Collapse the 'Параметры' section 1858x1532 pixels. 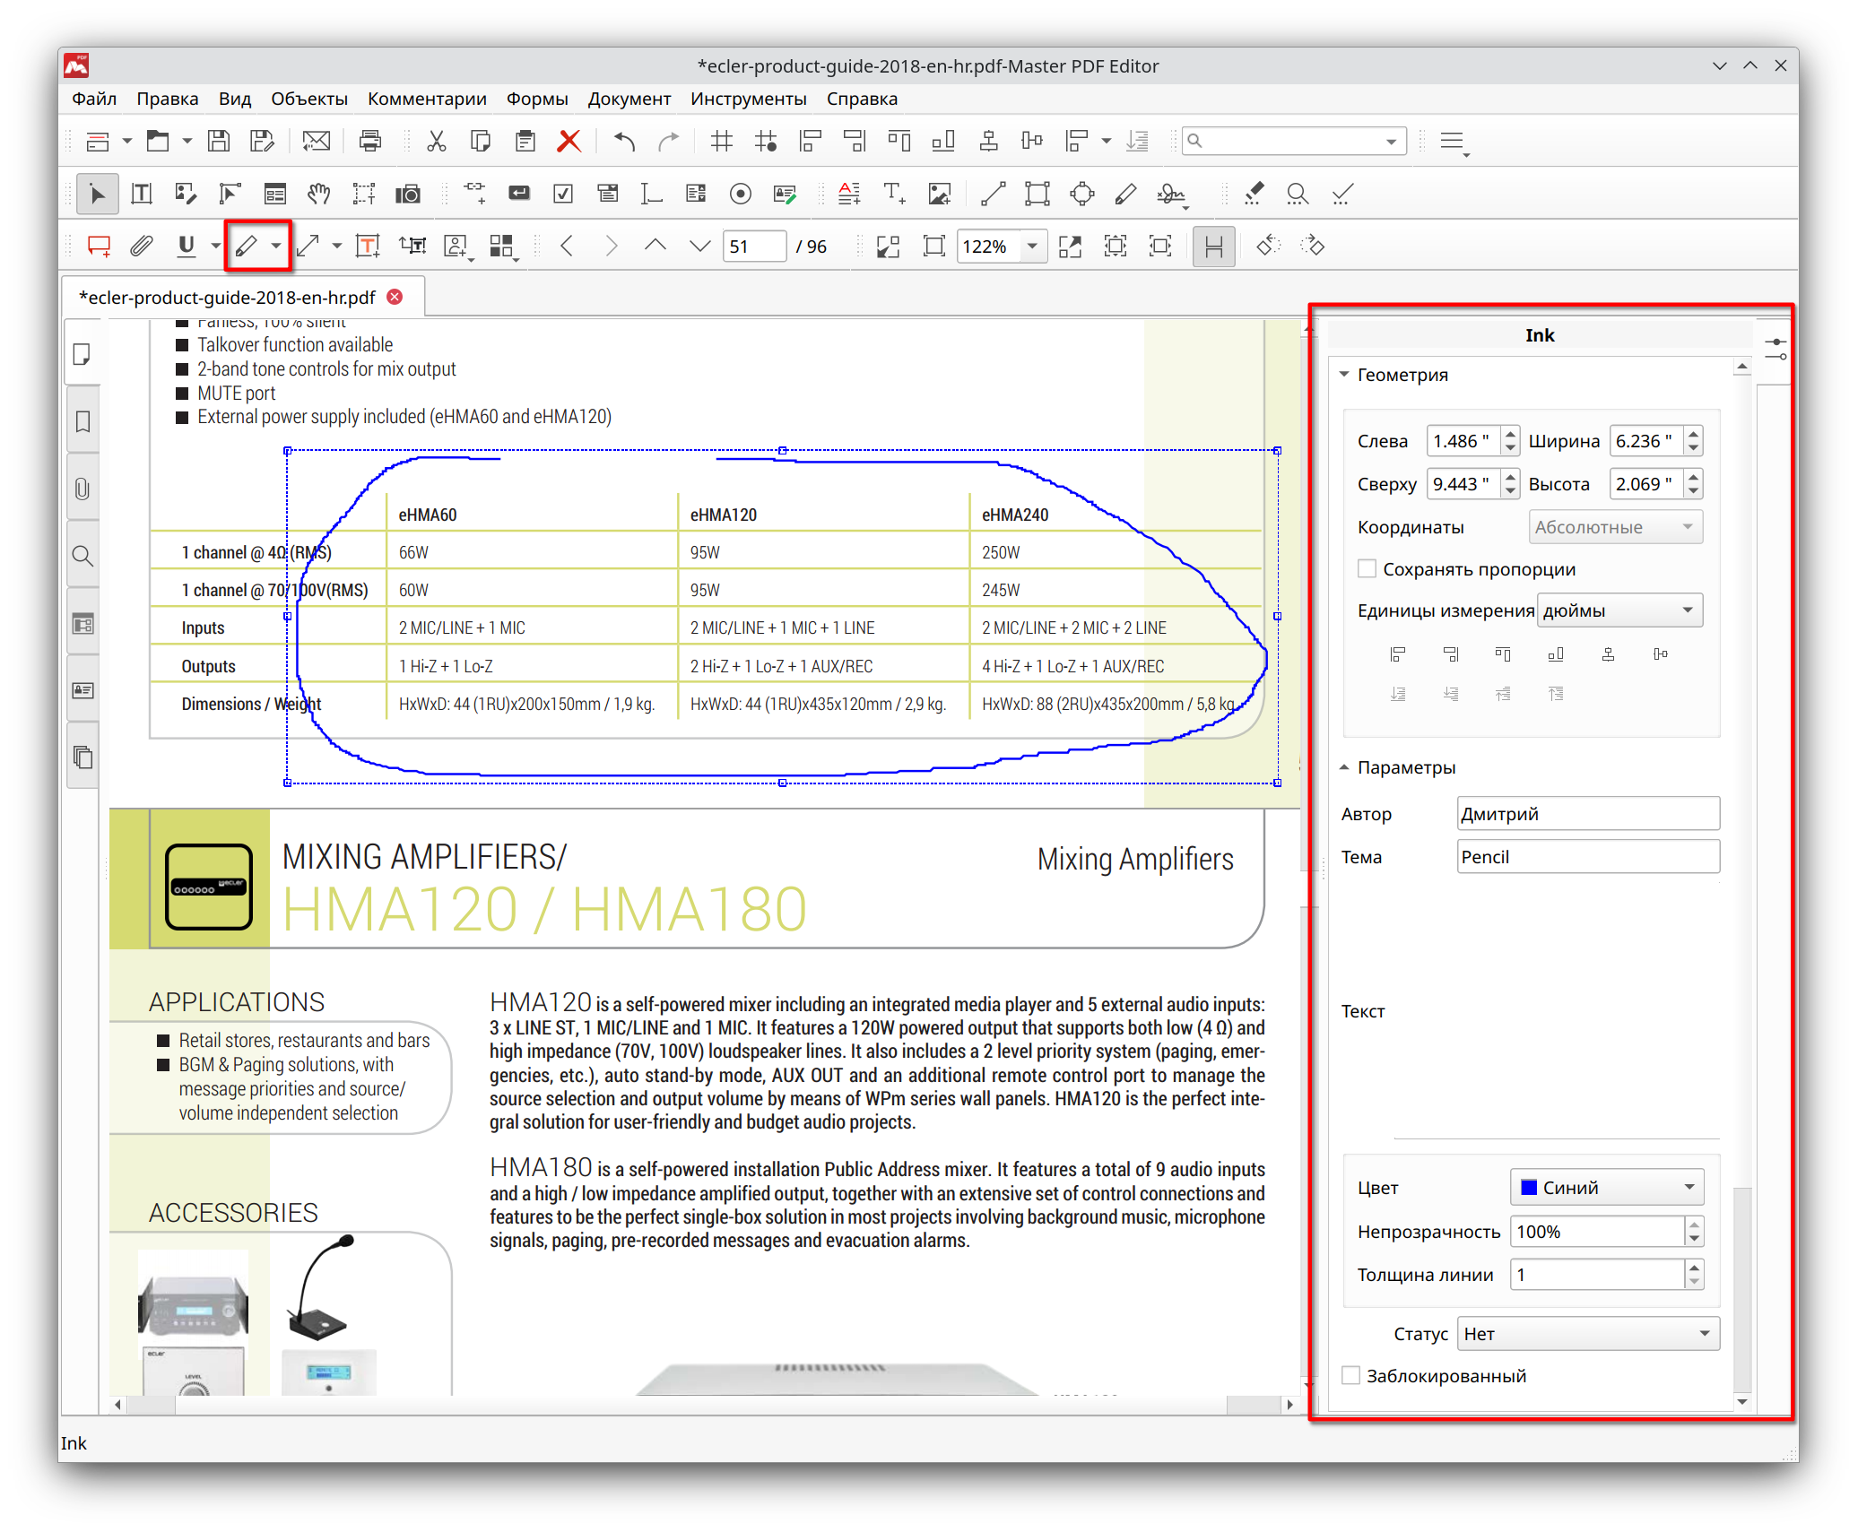tap(1344, 767)
